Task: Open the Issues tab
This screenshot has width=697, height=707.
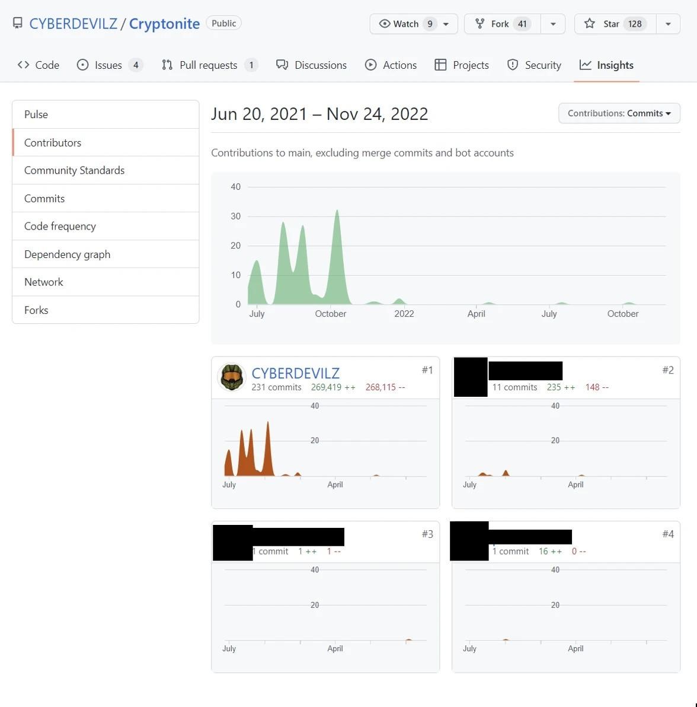Action: click(110, 65)
